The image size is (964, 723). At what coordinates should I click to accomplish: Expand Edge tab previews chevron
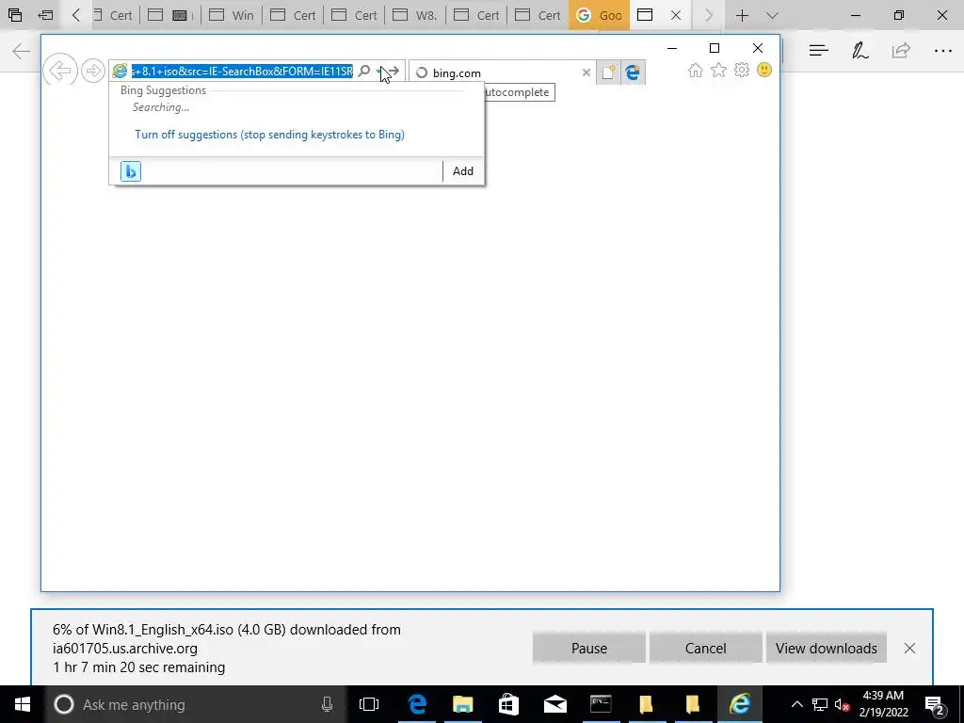(773, 15)
